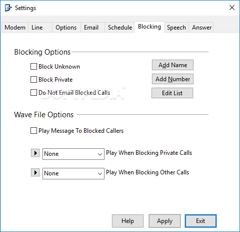Play the Private Calls wave file preview
The image size is (240, 232).
(x=35, y=153)
